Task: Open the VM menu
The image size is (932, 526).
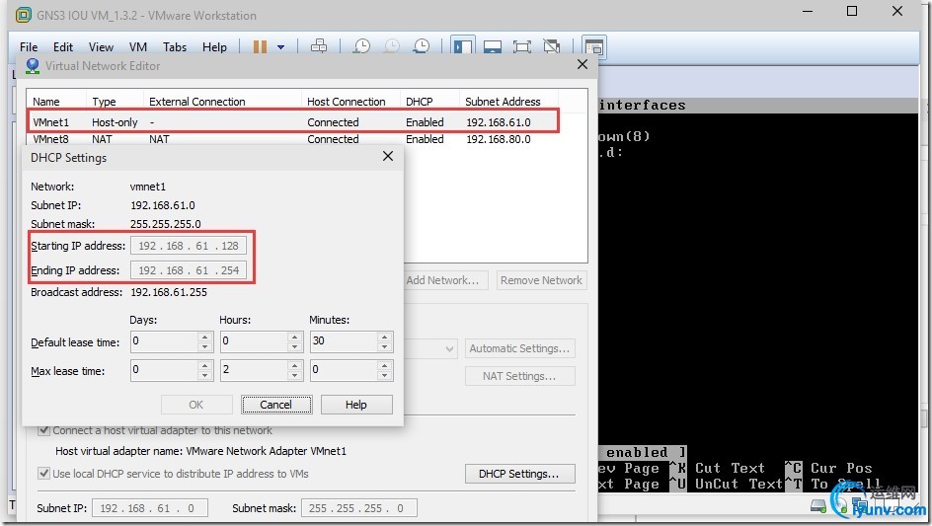Action: coord(138,47)
